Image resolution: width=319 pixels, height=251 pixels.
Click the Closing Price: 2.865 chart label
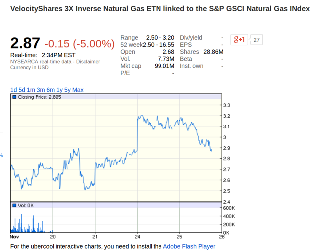39,97
